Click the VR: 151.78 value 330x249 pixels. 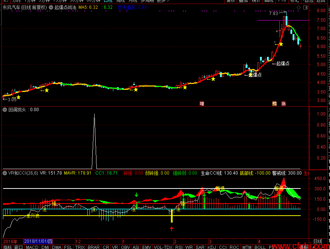pos(51,173)
